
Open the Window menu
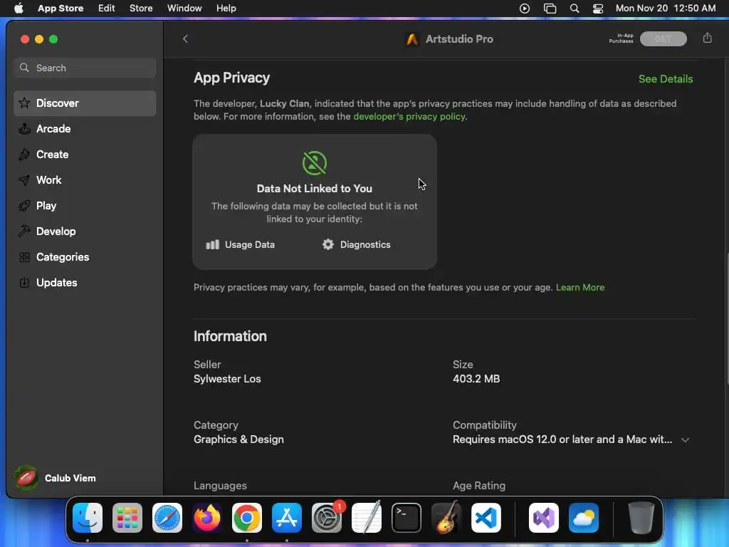184,9
